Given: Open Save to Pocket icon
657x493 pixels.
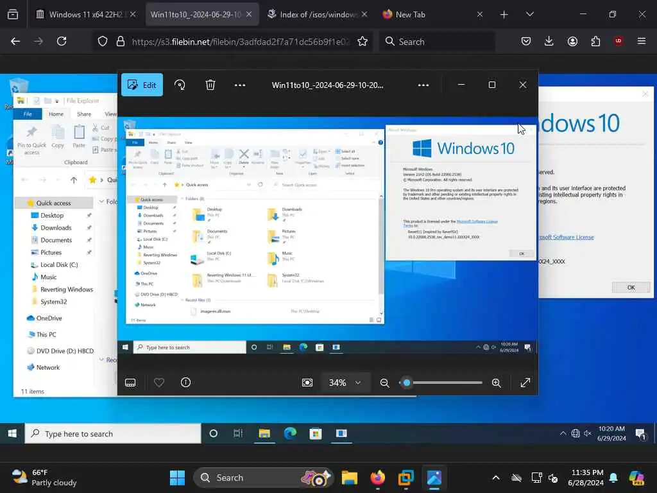Looking at the screenshot, I should coord(526,42).
